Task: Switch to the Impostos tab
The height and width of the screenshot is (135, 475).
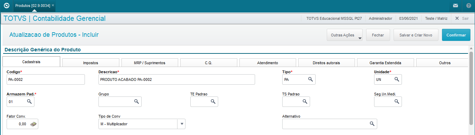Action: pyautogui.click(x=90, y=63)
